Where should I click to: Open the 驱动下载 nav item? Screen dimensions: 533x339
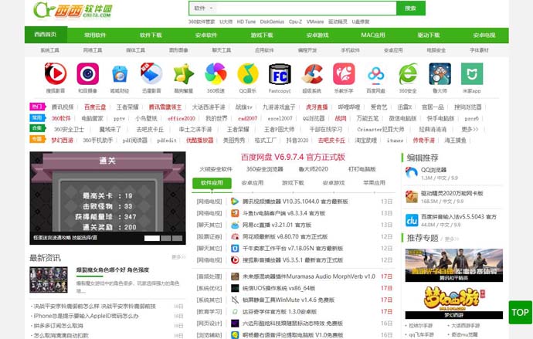pos(429,35)
